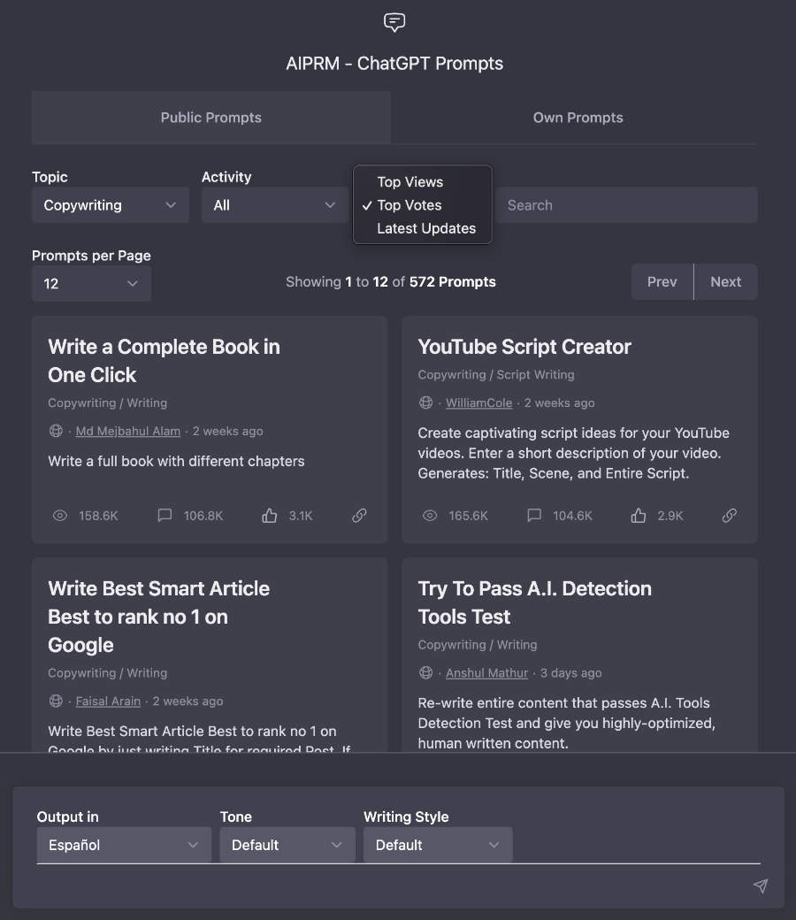
Task: Expand the Activity dropdown
Action: (x=274, y=205)
